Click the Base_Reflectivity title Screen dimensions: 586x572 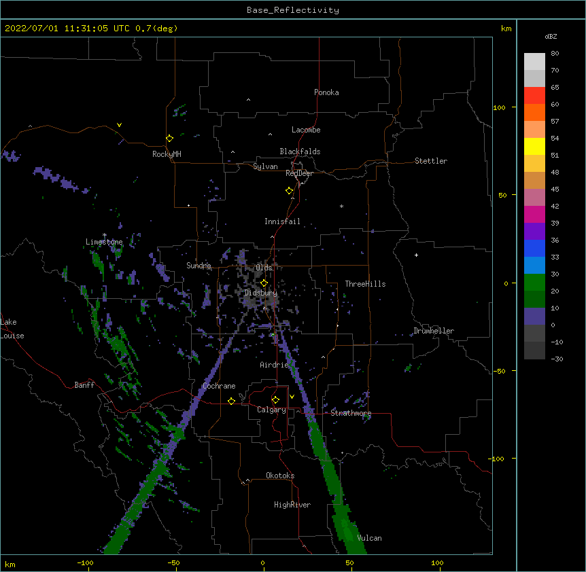[293, 10]
